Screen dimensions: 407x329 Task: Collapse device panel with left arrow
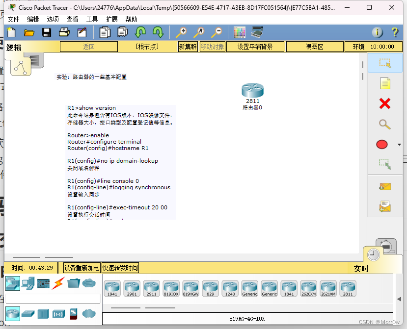[x=399, y=299]
